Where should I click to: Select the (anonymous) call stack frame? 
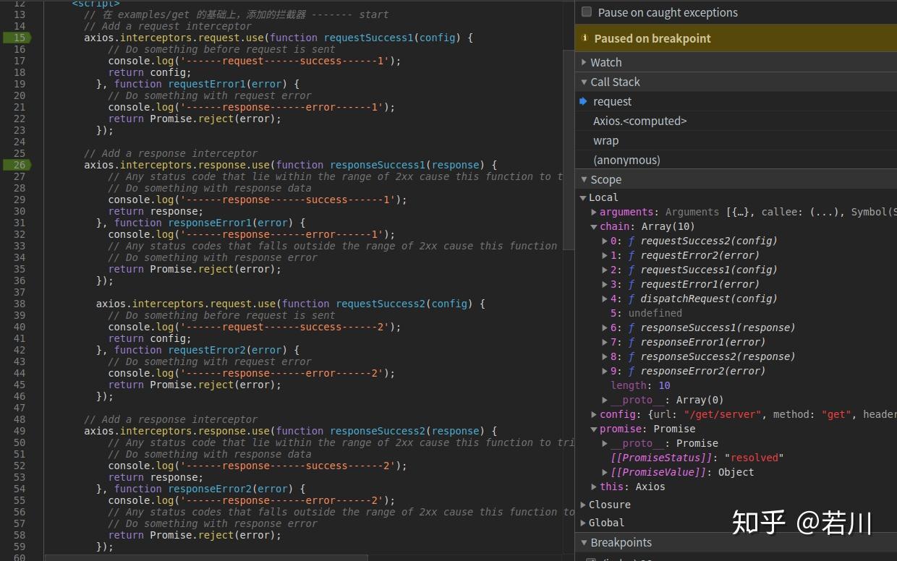coord(736,160)
